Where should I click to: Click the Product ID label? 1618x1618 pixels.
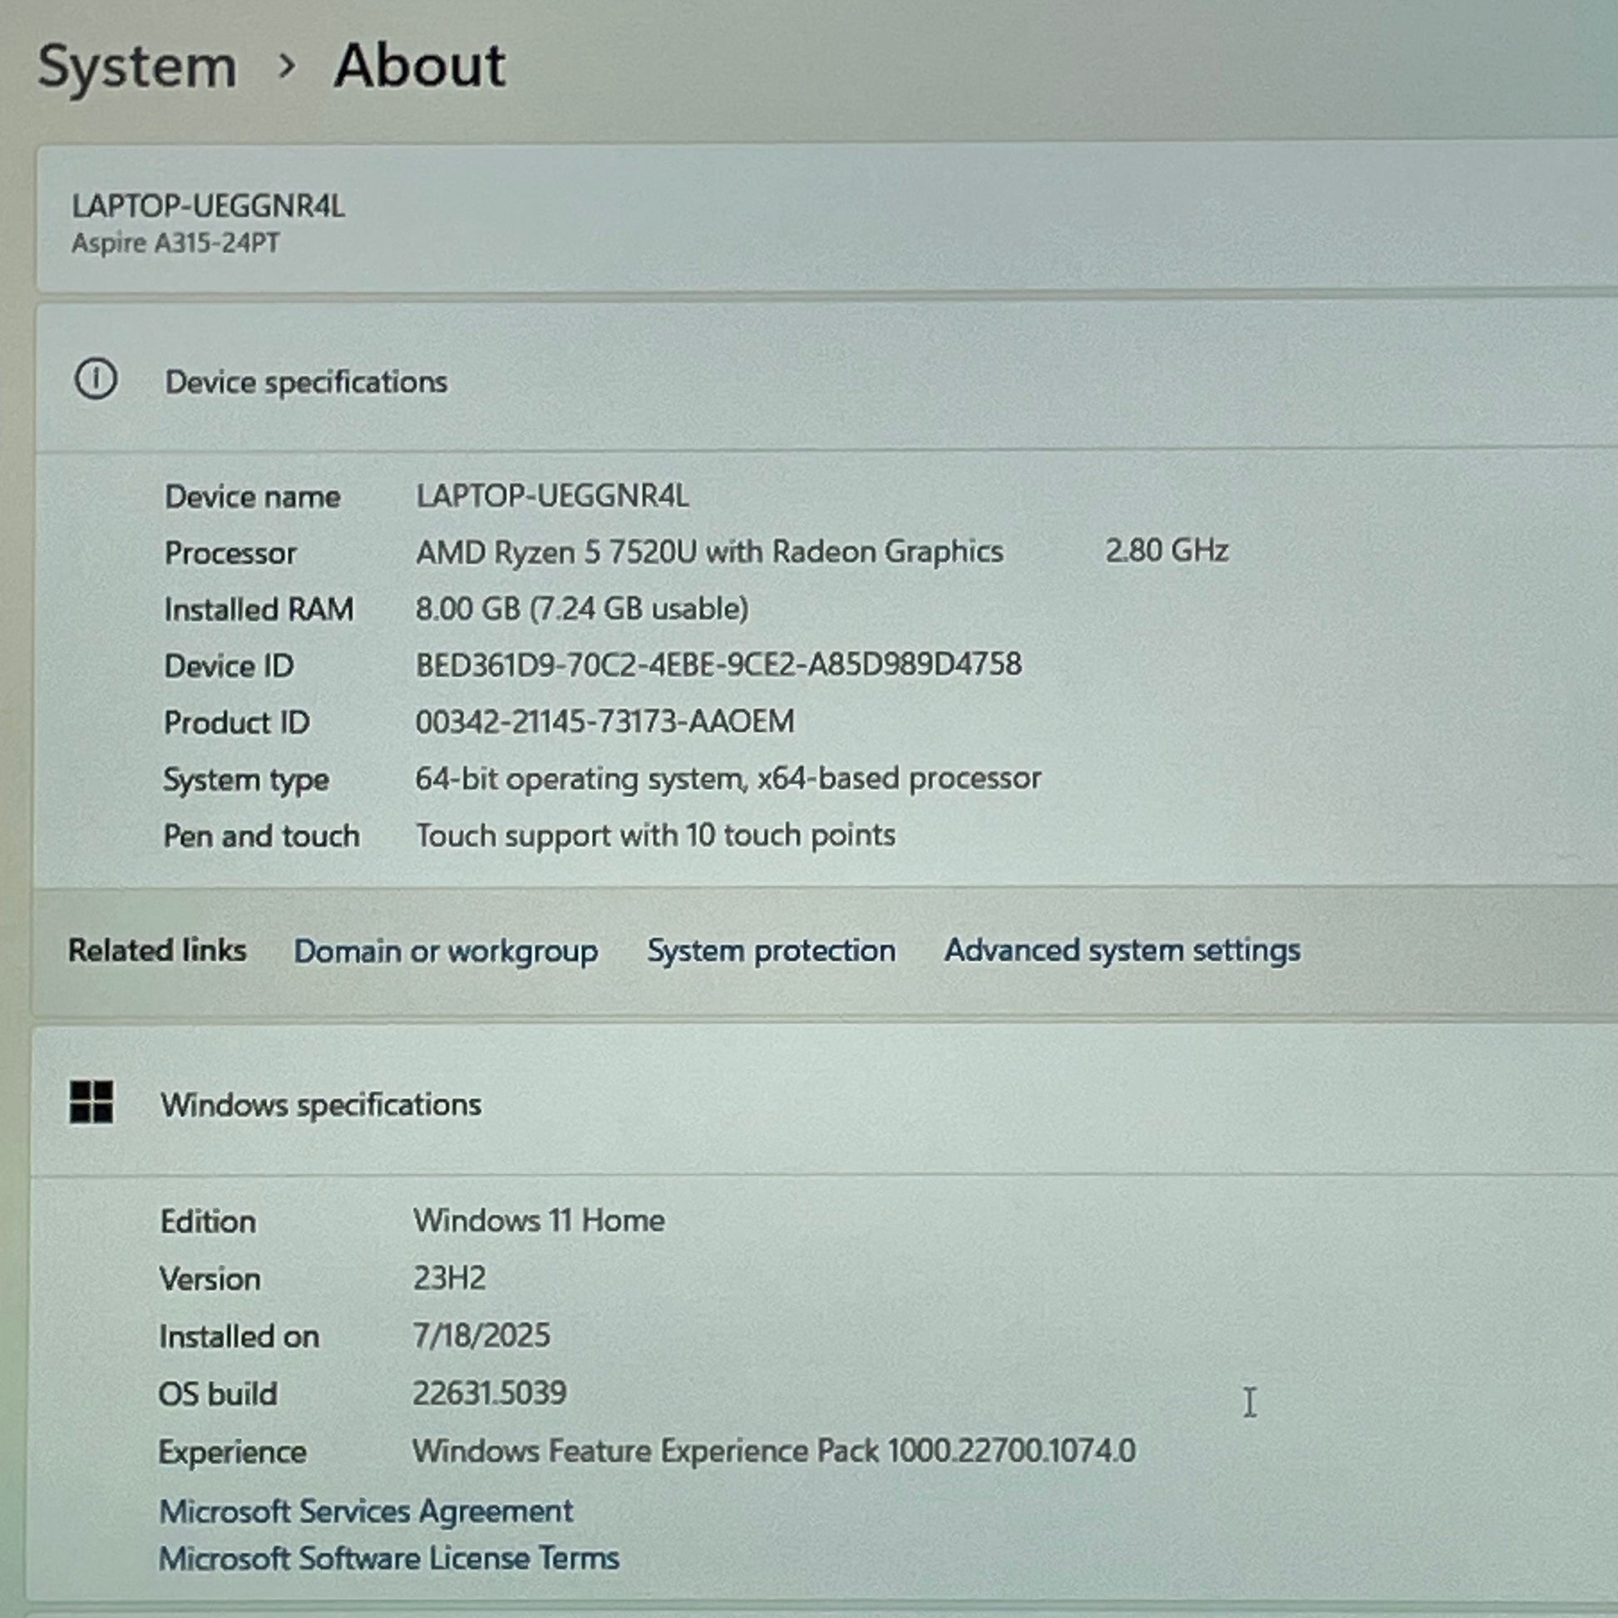237,723
